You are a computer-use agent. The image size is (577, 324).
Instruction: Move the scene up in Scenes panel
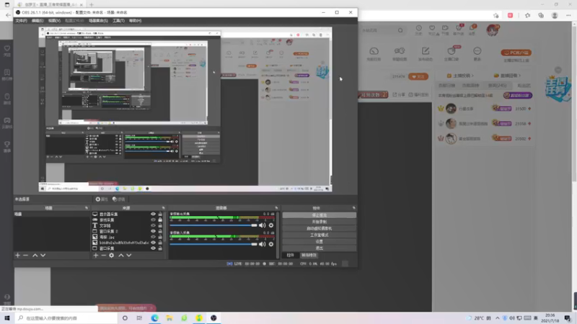[x=35, y=256]
